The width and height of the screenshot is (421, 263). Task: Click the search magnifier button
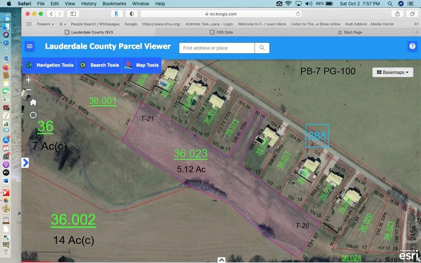tap(262, 48)
